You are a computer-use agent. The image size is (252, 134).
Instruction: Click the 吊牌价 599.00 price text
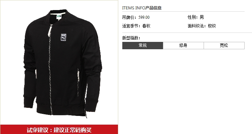(136, 17)
